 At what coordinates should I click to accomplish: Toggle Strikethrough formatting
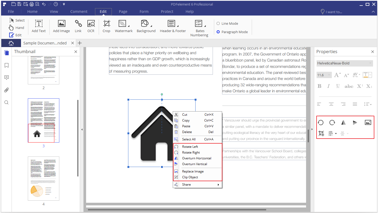[x=349, y=86]
